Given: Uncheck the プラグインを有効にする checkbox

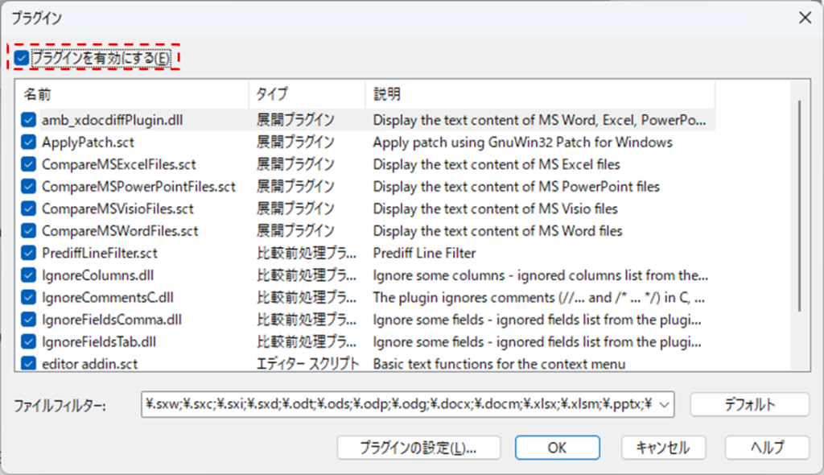Looking at the screenshot, I should point(22,58).
